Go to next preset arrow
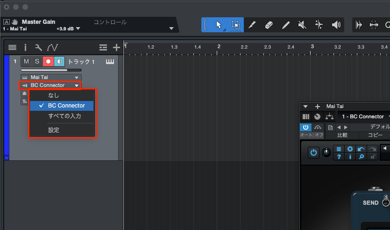 click(346, 128)
